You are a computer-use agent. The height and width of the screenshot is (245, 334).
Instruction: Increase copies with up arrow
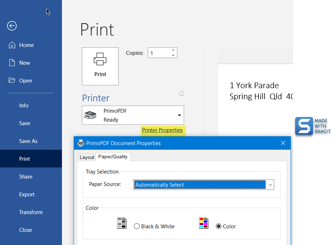(x=173, y=50)
